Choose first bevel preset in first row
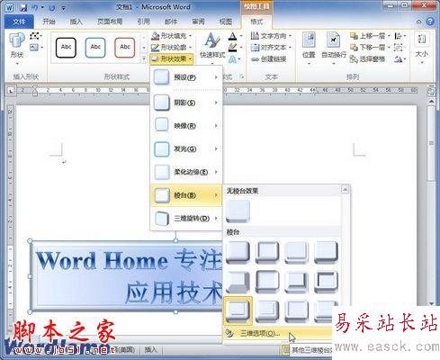 pos(238,252)
